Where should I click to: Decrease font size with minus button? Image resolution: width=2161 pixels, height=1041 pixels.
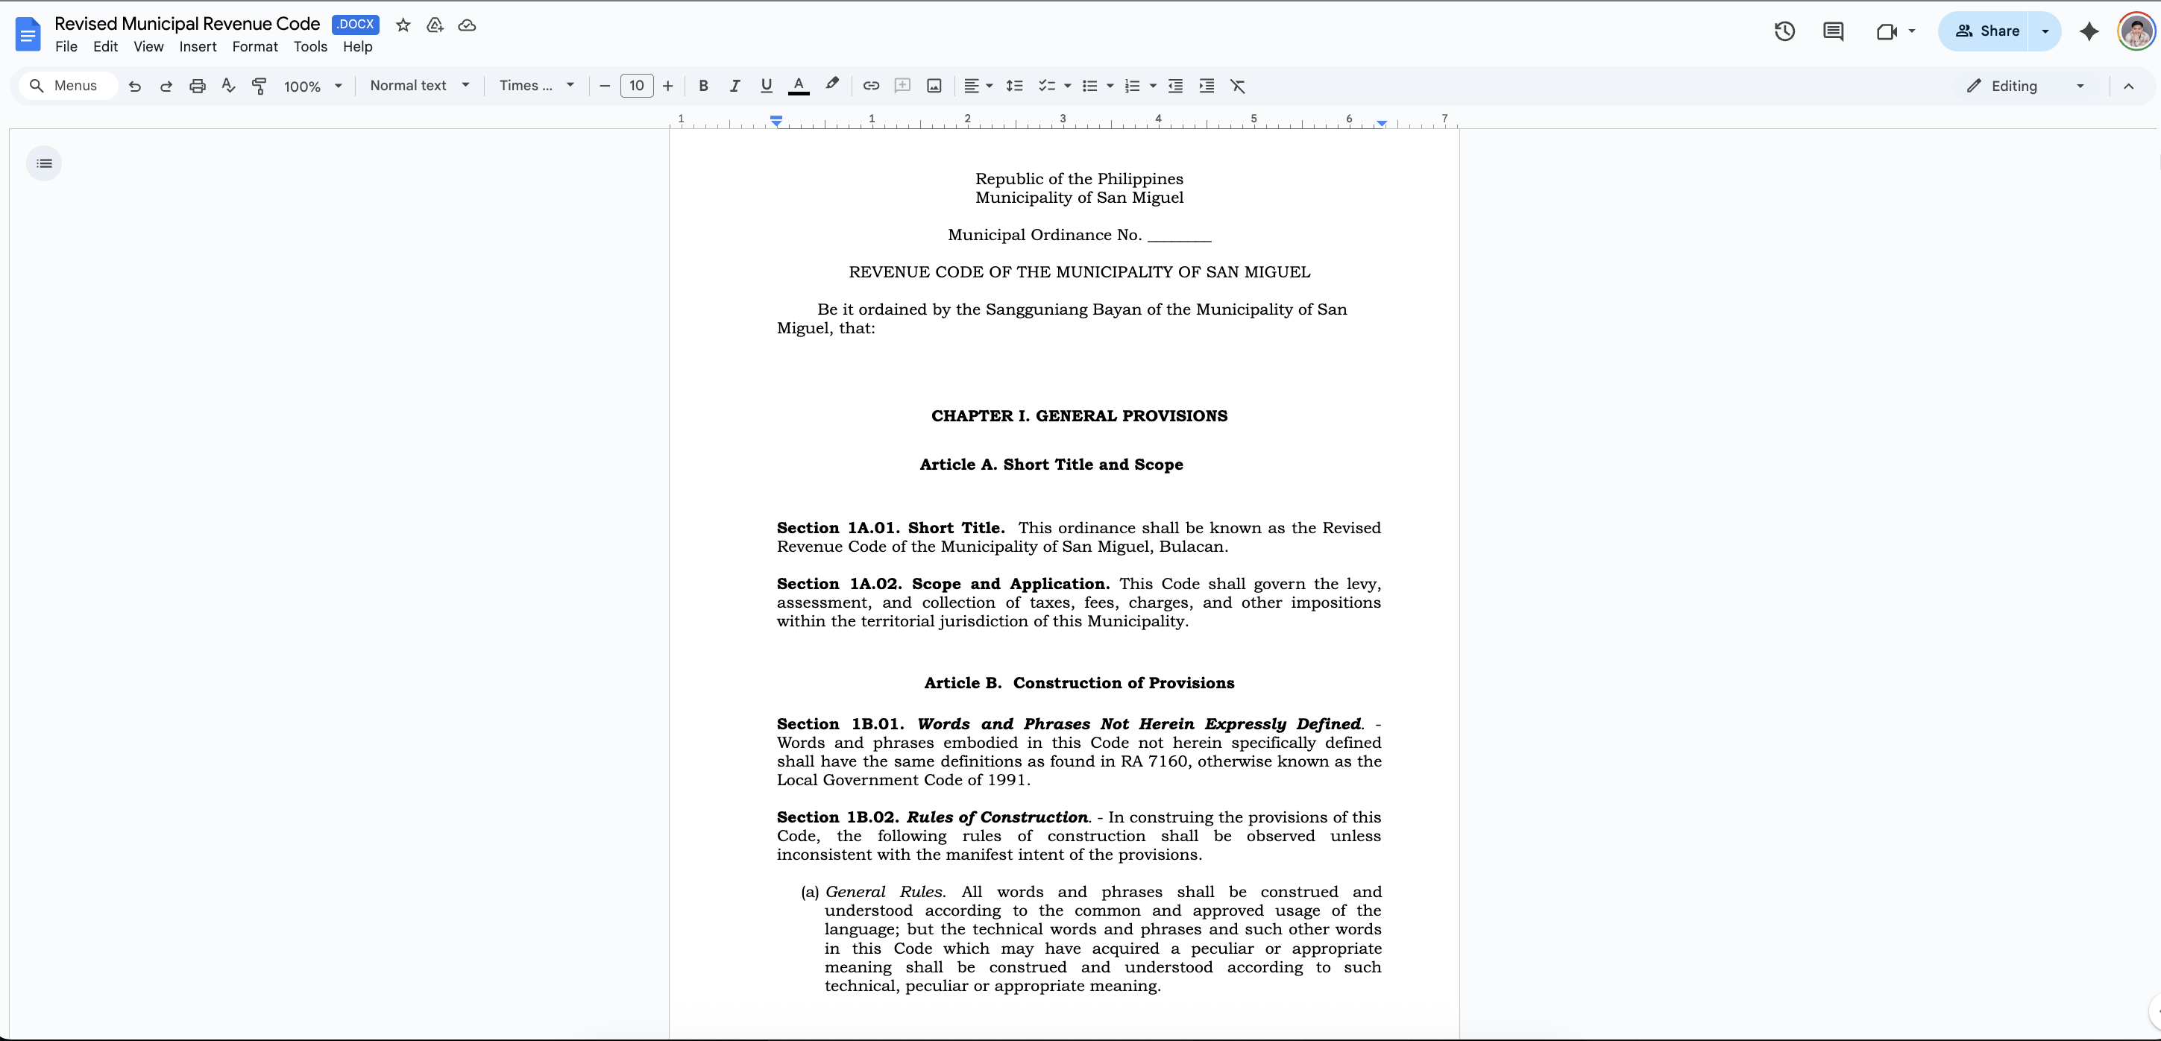coord(604,86)
